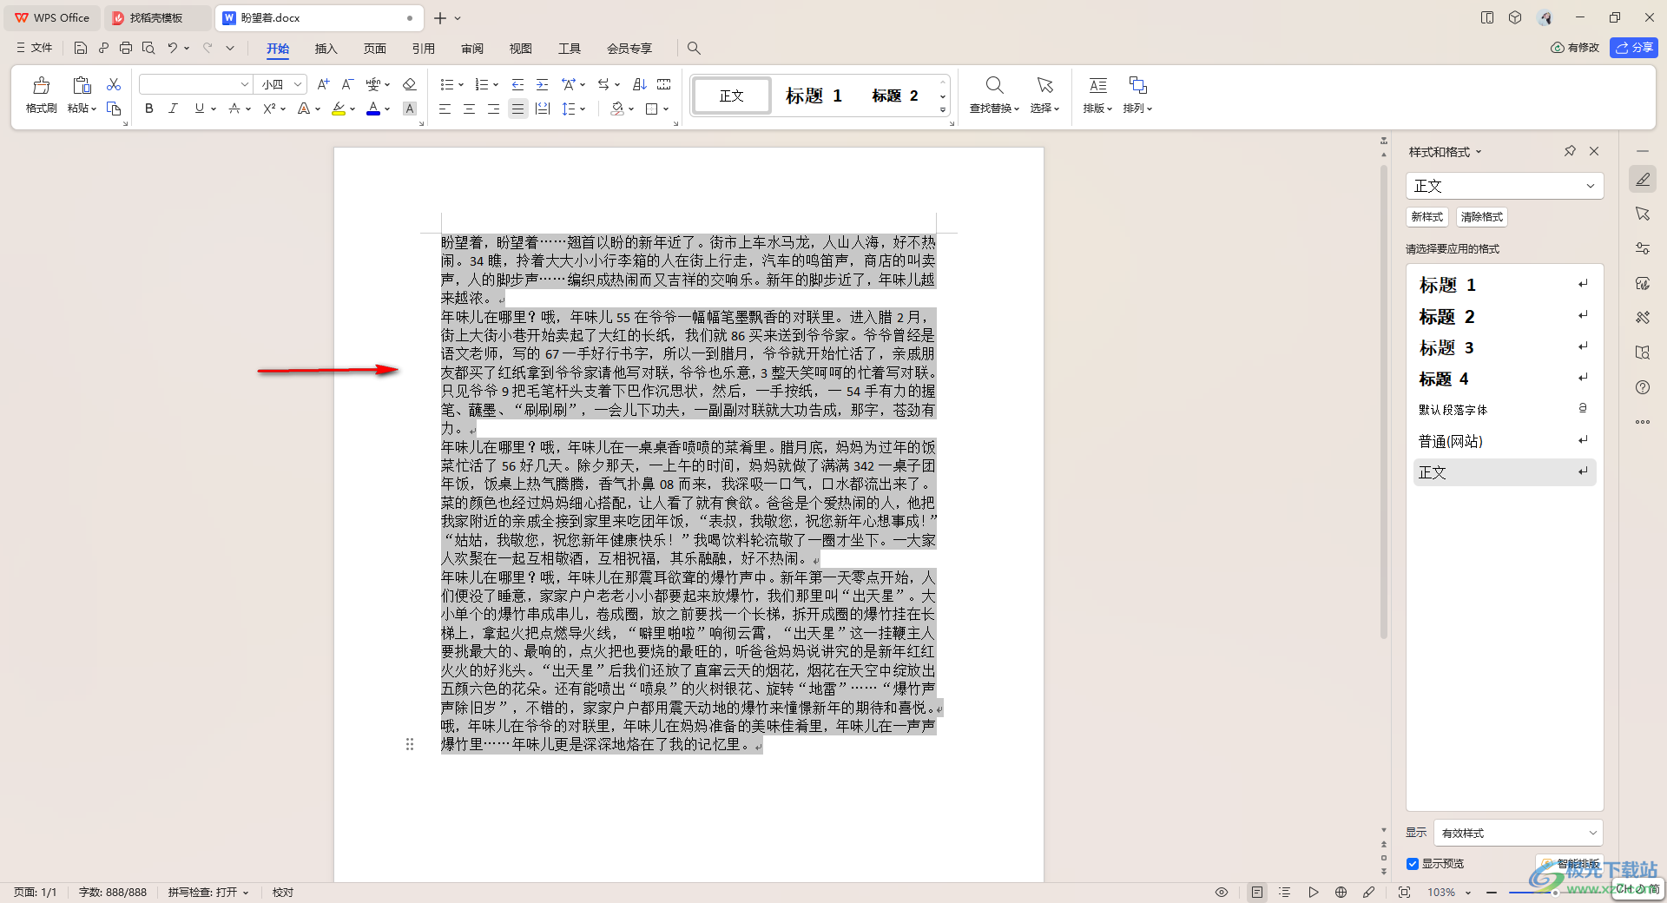Screen dimensions: 1667x903
Task: Switch to the 审阅 tab
Action: click(x=471, y=49)
